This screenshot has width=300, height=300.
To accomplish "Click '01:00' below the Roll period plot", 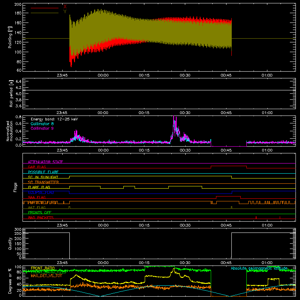I will coord(267,113).
